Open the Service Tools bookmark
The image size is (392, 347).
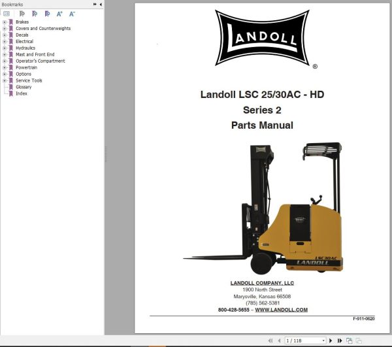(29, 80)
